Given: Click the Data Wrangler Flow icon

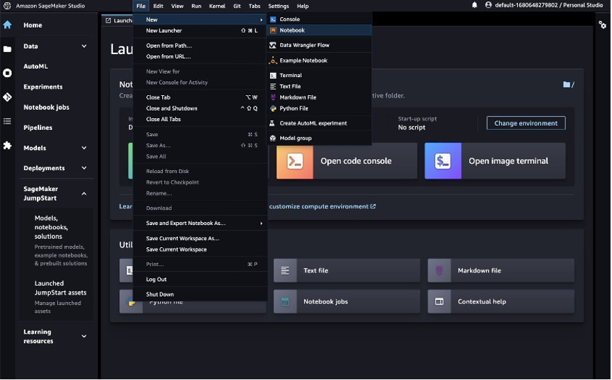Looking at the screenshot, I should tap(273, 45).
